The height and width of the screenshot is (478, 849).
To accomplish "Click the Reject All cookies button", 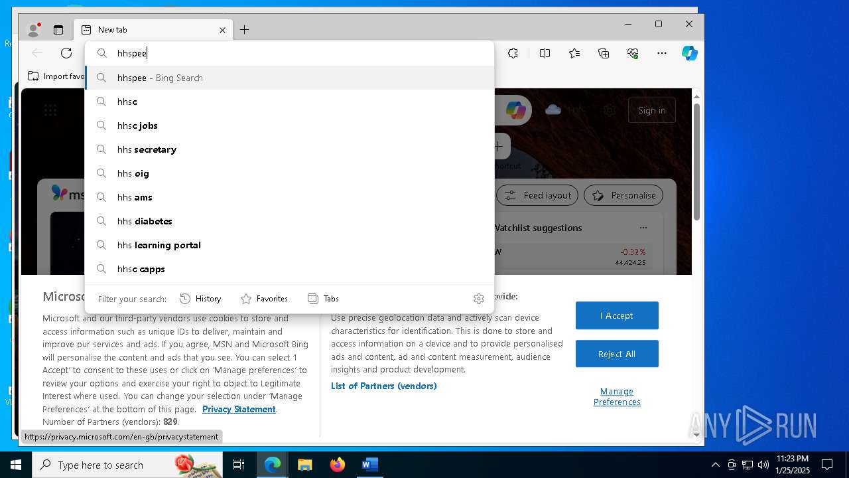I will [x=617, y=354].
